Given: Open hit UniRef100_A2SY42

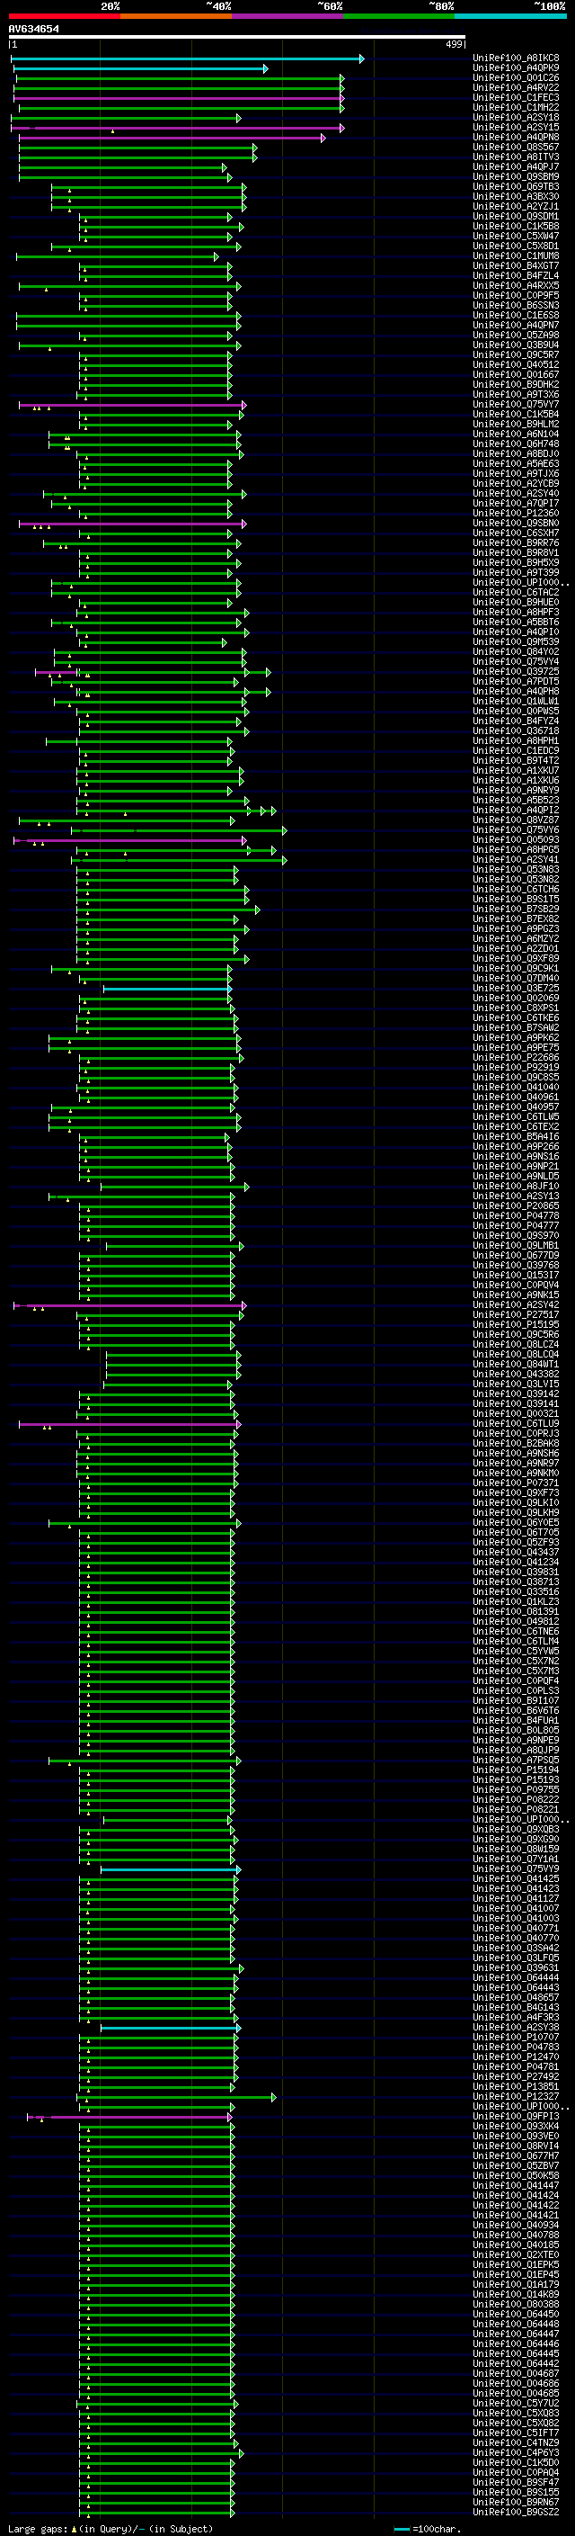Looking at the screenshot, I should [x=516, y=1304].
